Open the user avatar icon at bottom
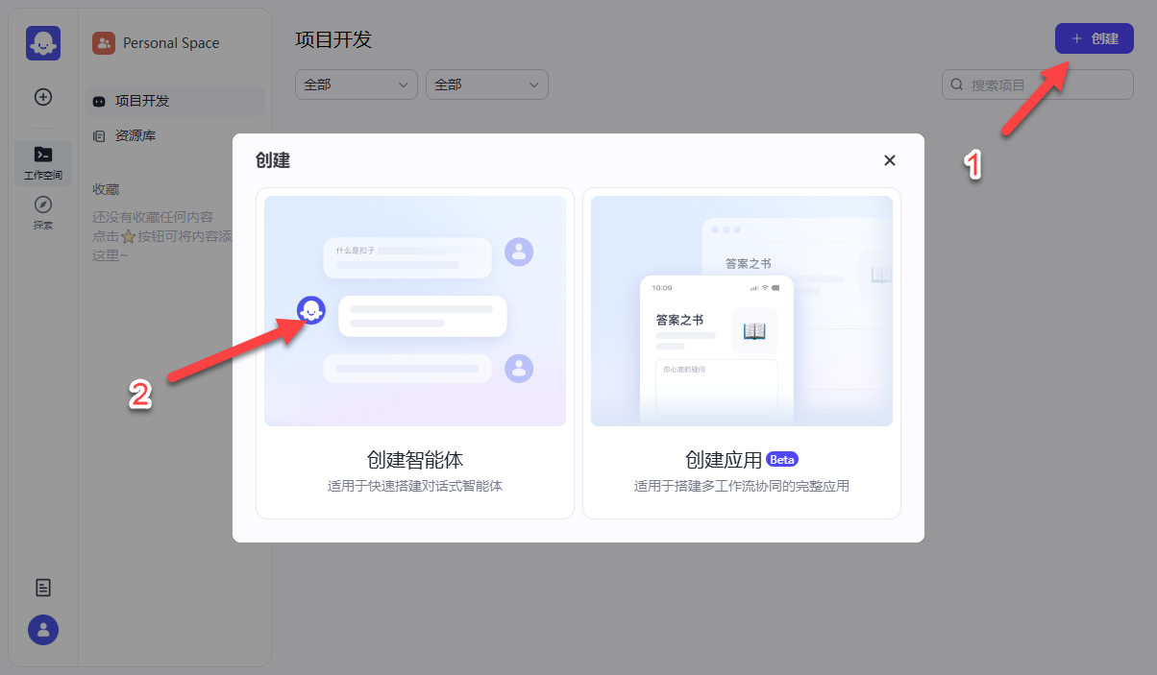The height and width of the screenshot is (675, 1157). 42,630
